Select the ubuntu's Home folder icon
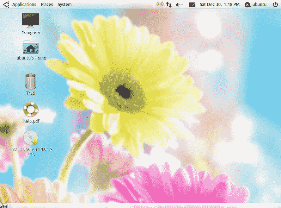The width and height of the screenshot is (281, 208). click(31, 47)
